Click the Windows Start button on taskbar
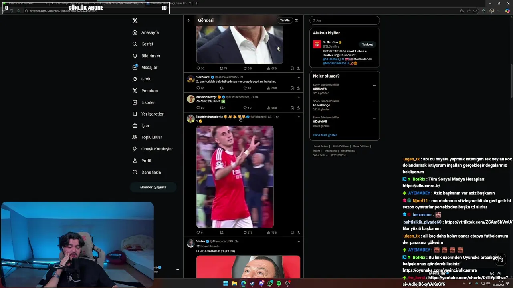513x288 pixels. coord(226,283)
